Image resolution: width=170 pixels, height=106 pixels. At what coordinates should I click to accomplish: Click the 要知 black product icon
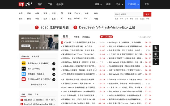click(24, 69)
